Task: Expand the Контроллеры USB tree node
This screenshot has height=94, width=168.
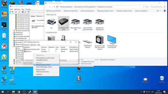Action: click(x=12, y=38)
